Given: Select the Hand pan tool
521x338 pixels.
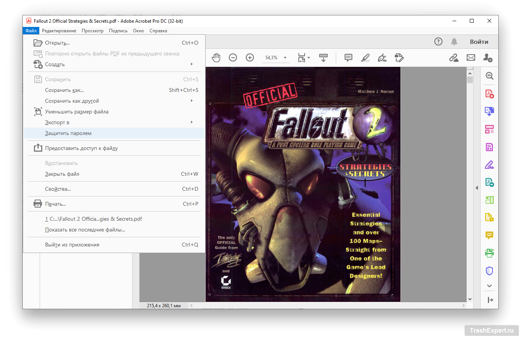Looking at the screenshot, I should (x=216, y=58).
